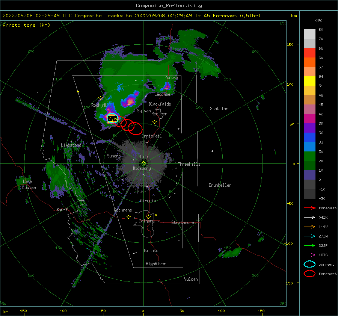The height and width of the screenshot is (316, 338).
Task: Click the Composite_Reflectivity title
Action: (x=169, y=6)
